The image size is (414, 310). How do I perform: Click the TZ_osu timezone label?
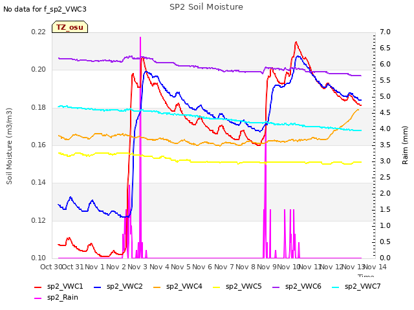click(x=70, y=27)
